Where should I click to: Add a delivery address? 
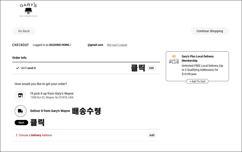(x=152, y=135)
